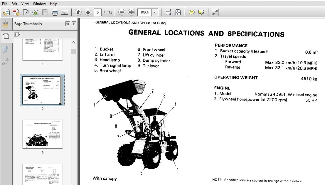Image resolution: width=325 pixels, height=185 pixels.
Task: Click the '9. Tilt lever' item
Action: pyautogui.click(x=148, y=66)
